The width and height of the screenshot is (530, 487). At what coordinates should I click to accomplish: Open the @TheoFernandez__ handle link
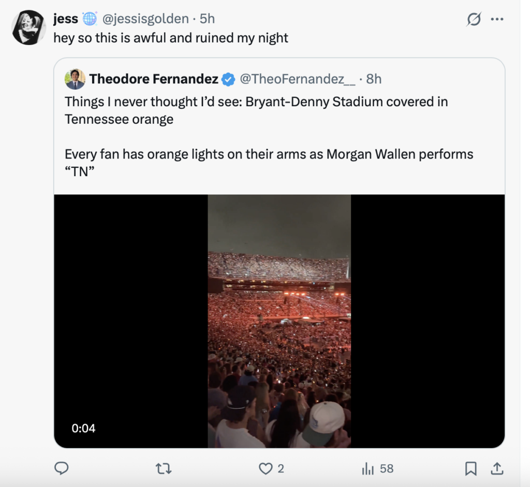coord(297,79)
